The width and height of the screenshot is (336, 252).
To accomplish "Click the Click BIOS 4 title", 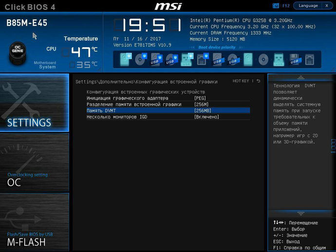I will [x=30, y=7].
